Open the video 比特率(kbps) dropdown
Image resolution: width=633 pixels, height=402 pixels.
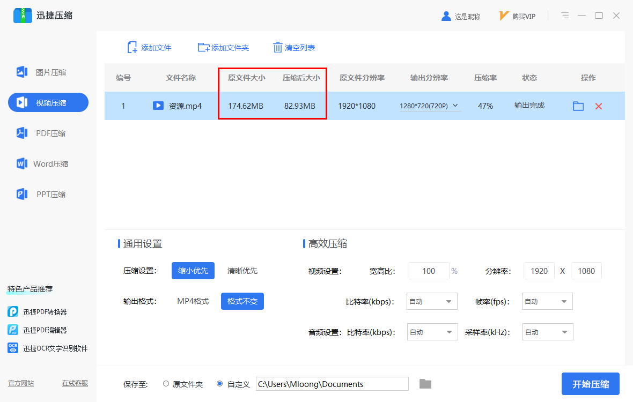pyautogui.click(x=432, y=301)
